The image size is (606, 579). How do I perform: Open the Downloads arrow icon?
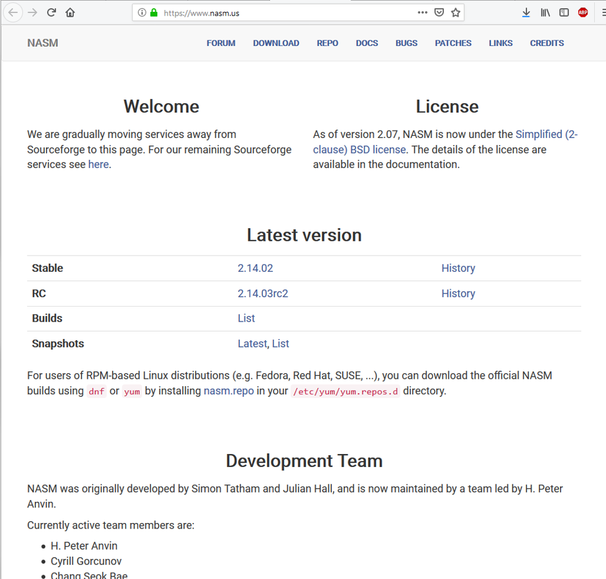(526, 13)
